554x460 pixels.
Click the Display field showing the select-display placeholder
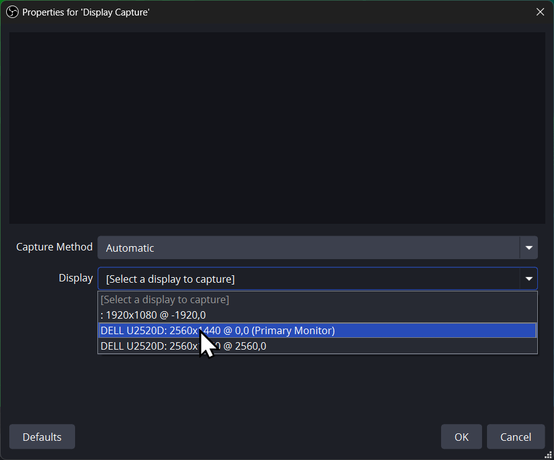308,279
